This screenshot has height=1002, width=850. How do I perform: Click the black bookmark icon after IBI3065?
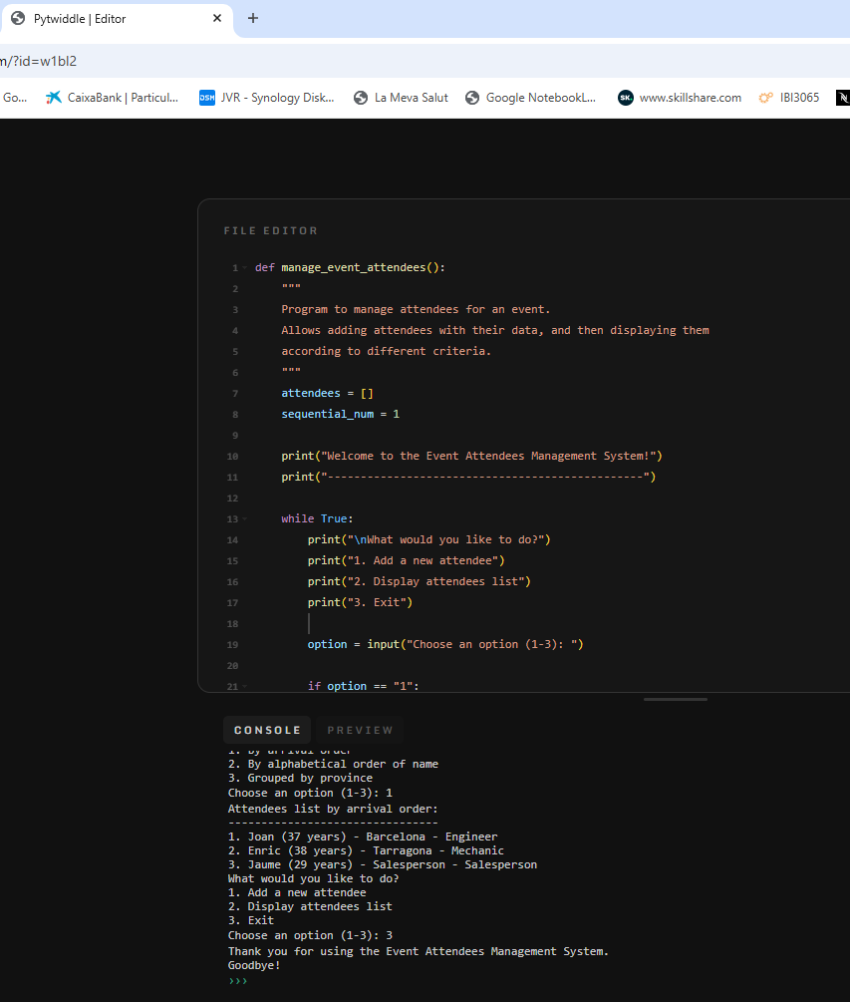click(843, 98)
